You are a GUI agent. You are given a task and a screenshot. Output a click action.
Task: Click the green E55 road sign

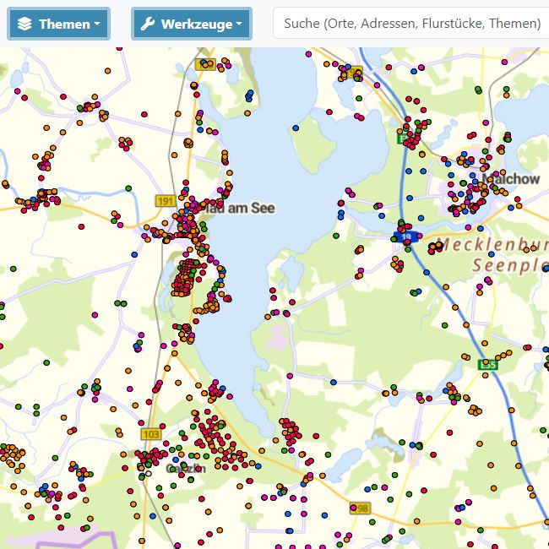pyautogui.click(x=488, y=365)
